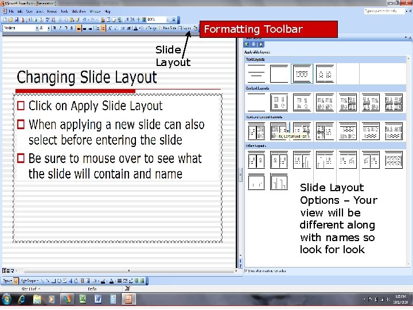The image size is (413, 310).
Task: Click the Line Color icon on Drawing toolbar
Action: point(103,281)
